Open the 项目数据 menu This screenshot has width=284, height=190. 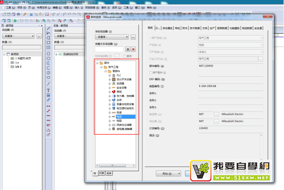[91, 7]
